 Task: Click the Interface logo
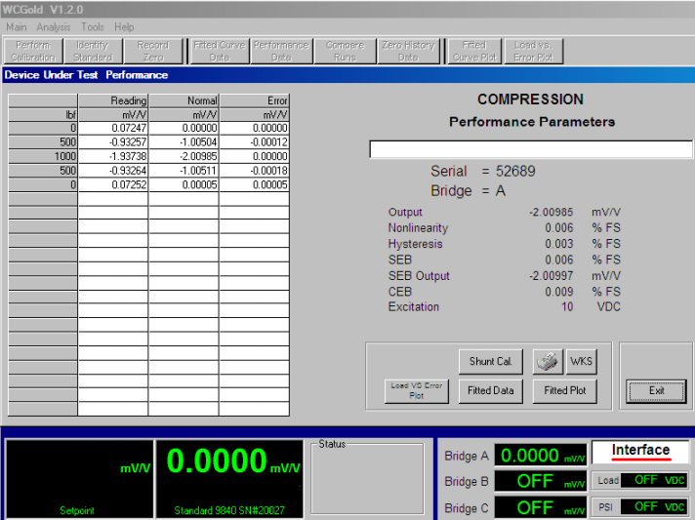pos(640,451)
